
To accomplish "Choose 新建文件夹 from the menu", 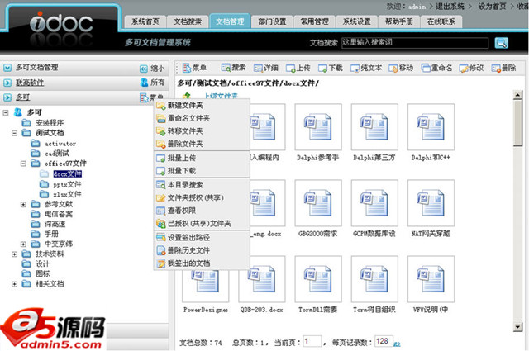I will coord(202,106).
